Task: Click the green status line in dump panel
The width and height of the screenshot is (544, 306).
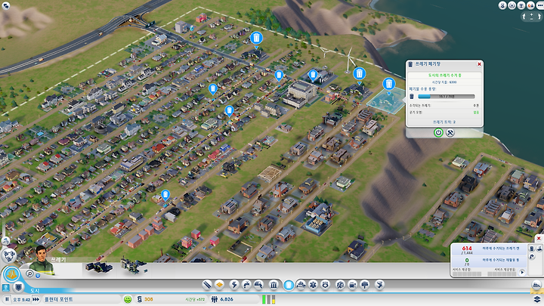Action: click(444, 75)
